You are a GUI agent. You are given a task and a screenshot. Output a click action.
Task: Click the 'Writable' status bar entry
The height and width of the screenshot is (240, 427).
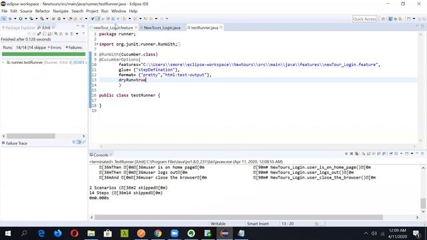(218, 224)
